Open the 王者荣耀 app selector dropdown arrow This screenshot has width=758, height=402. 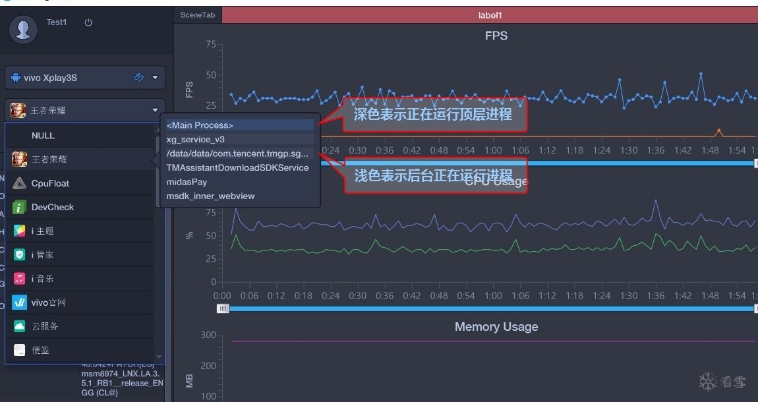click(155, 110)
